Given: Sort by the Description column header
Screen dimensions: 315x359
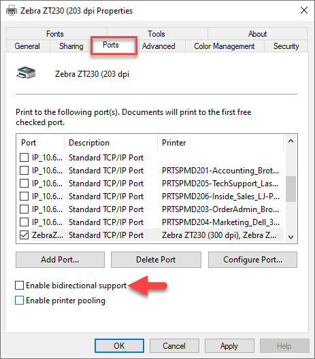Looking at the screenshot, I should 111,143.
